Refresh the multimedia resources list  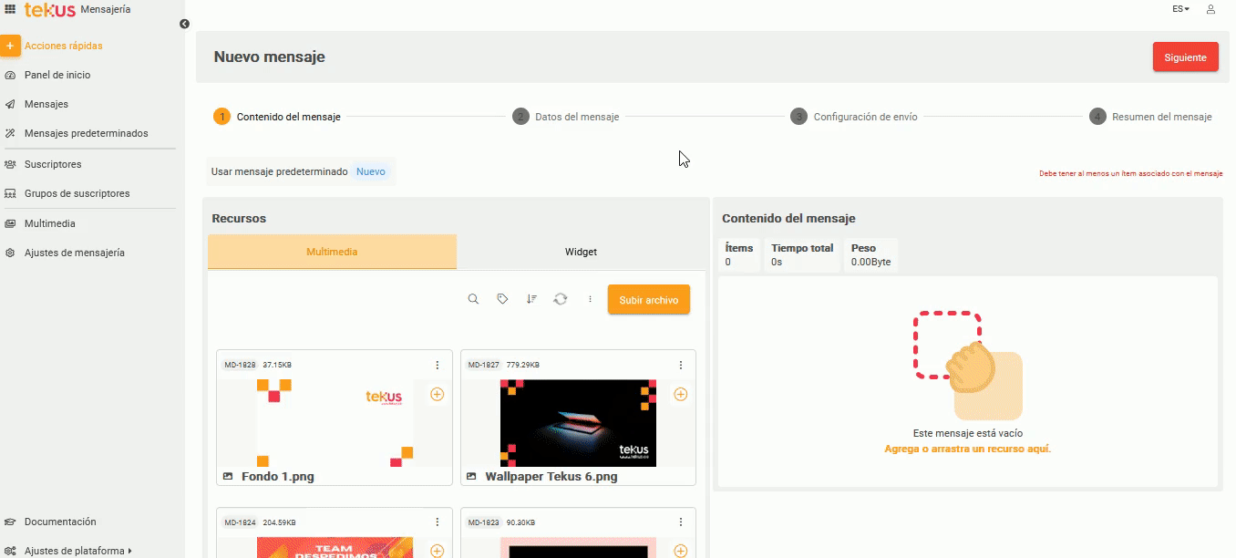[x=561, y=299]
